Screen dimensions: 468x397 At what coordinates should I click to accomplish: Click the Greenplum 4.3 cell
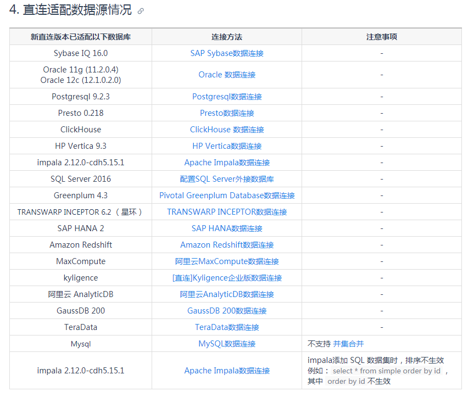point(81,195)
